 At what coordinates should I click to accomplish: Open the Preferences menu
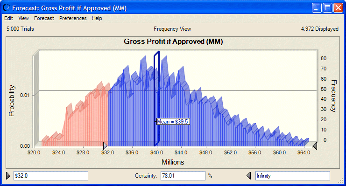73,18
